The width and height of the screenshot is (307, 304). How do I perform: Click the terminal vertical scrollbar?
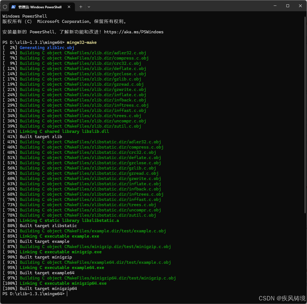point(305,115)
